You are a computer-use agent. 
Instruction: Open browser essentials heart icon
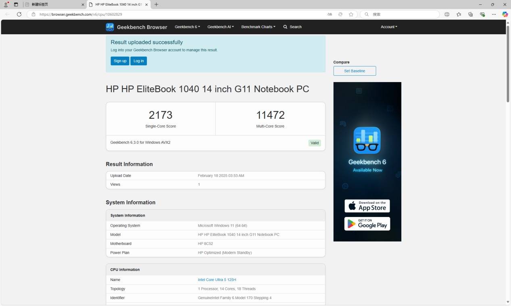point(482,14)
